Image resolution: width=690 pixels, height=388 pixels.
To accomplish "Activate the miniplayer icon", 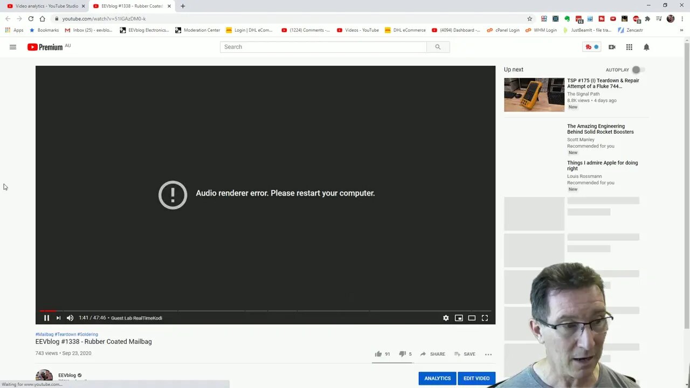I will [459, 318].
